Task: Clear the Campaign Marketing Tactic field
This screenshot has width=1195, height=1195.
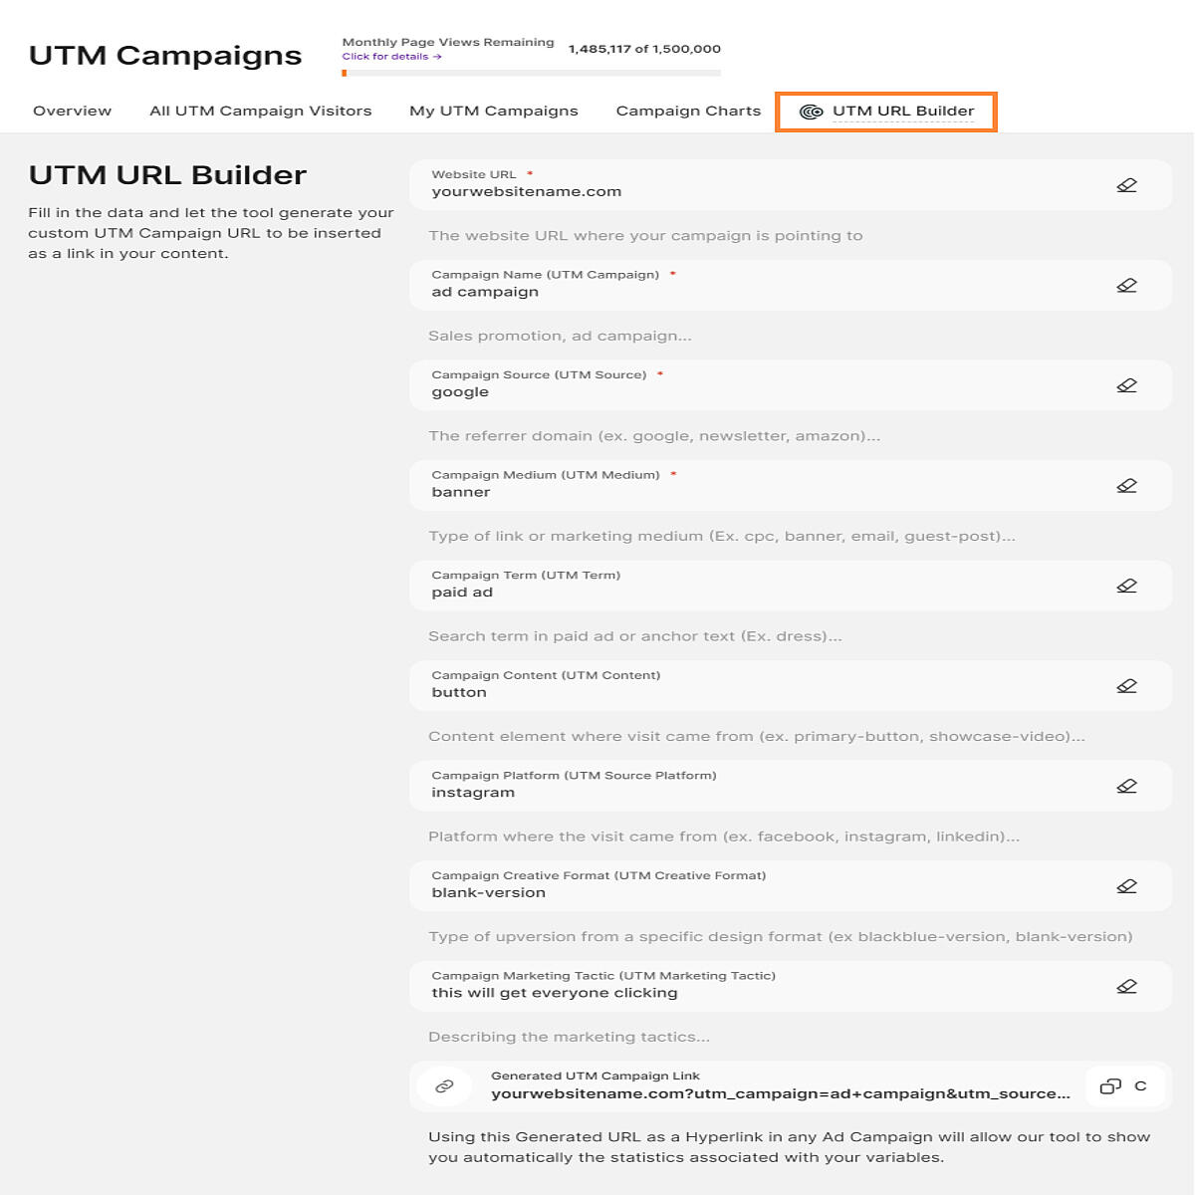Action: 1126,986
